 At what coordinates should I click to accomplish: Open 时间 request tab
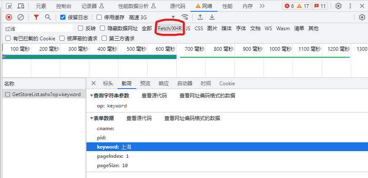(x=206, y=84)
